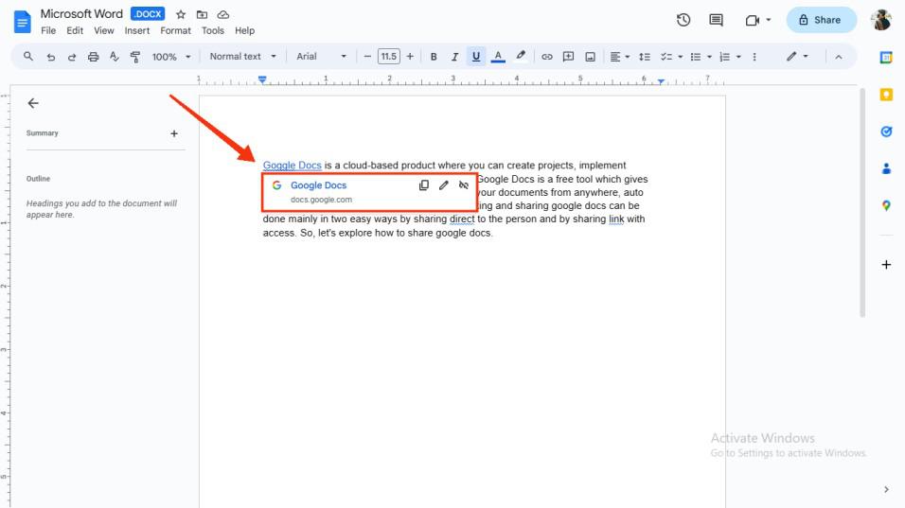Image resolution: width=905 pixels, height=508 pixels.
Task: Star the document
Action: click(x=181, y=14)
